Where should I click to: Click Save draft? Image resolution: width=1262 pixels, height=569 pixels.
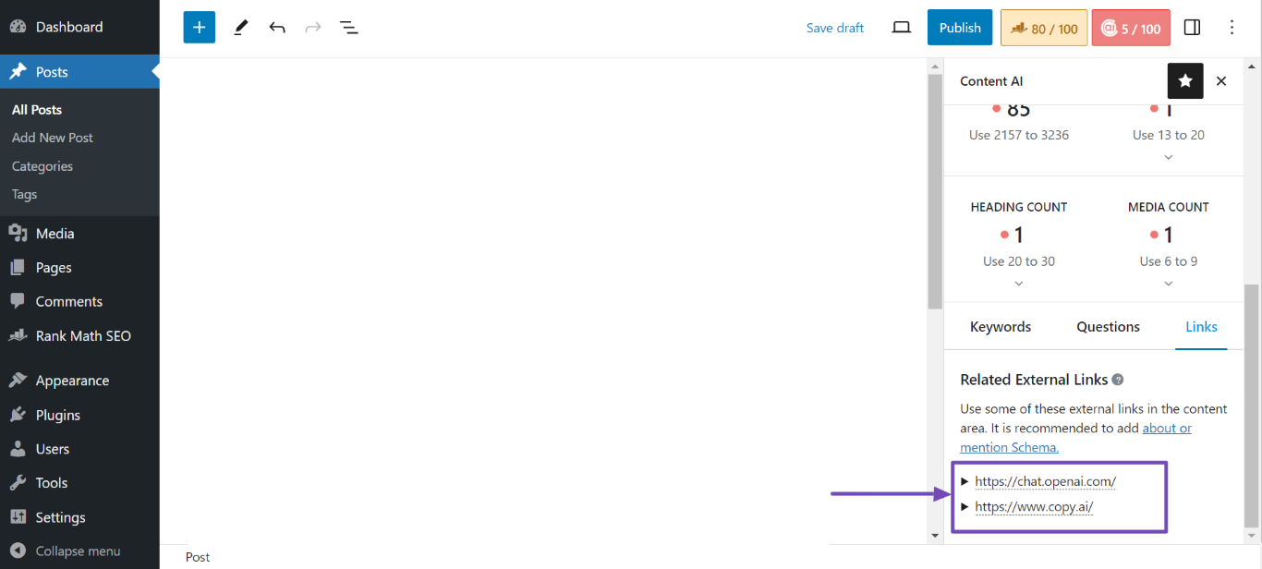click(x=835, y=28)
